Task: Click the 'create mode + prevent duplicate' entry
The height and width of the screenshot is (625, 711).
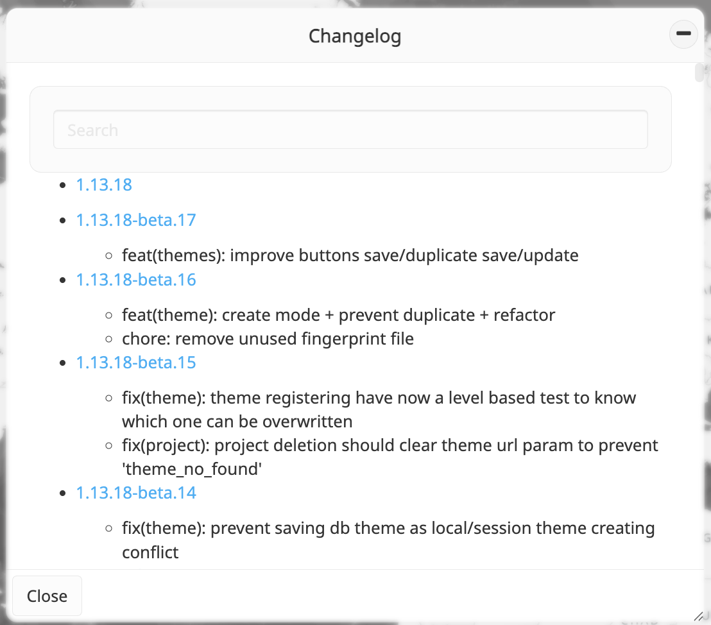Action: pyautogui.click(x=339, y=315)
